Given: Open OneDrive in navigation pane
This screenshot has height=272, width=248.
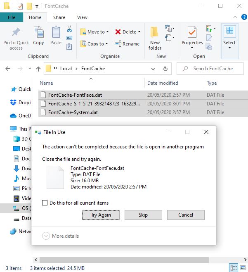Looking at the screenshot, I should pos(21,115).
